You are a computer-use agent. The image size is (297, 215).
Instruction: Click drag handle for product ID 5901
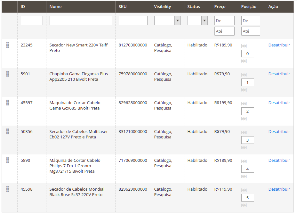(x=8, y=74)
